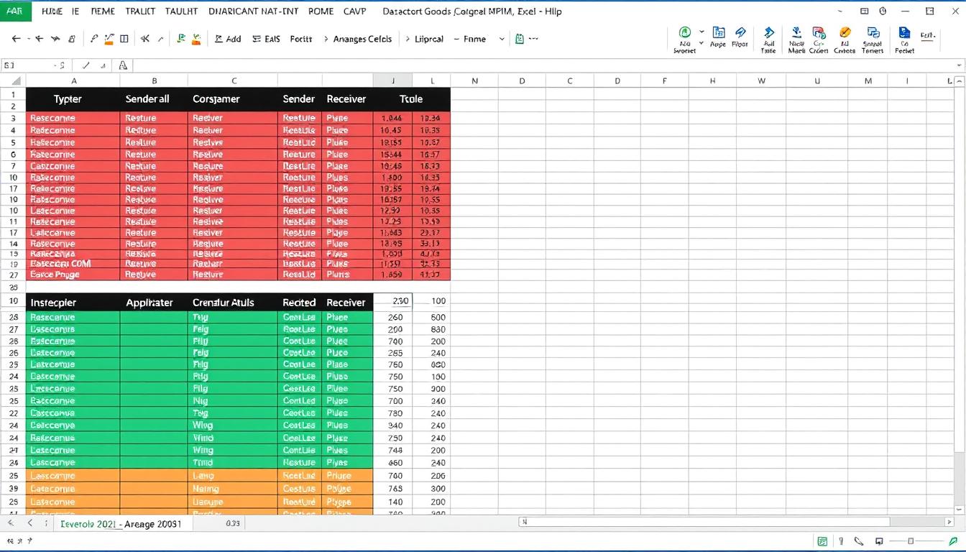Click the green clipboard icon in toolbar
966x552 pixels.
coord(520,39)
